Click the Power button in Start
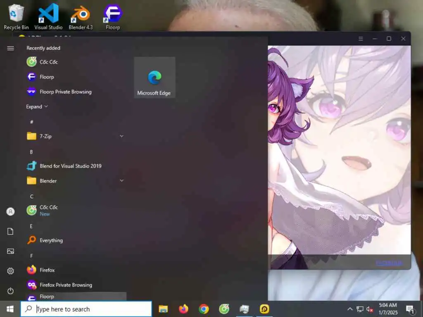This screenshot has height=317, width=423. coord(10,291)
